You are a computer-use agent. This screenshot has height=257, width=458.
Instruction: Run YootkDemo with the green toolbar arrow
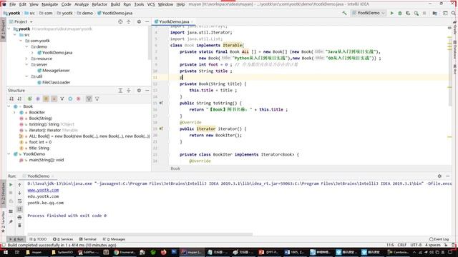pos(392,13)
